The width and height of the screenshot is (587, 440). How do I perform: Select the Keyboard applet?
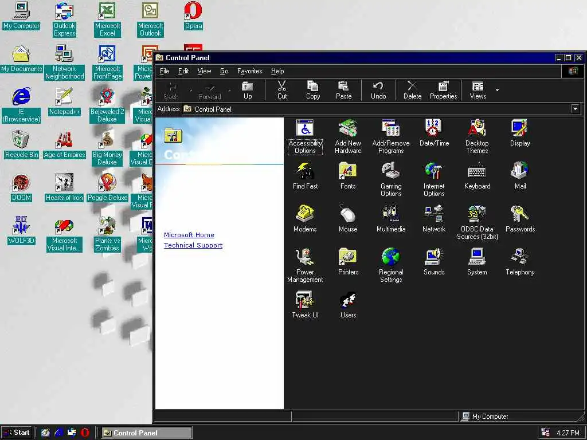point(477,176)
